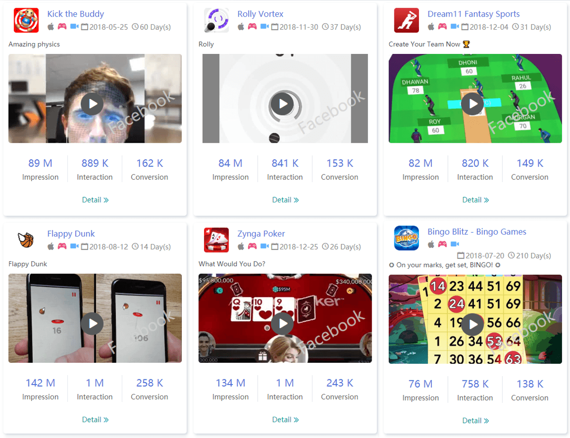Play the Kick the Buddy video ad
Screen dimensions: 570x438
pyautogui.click(x=92, y=104)
